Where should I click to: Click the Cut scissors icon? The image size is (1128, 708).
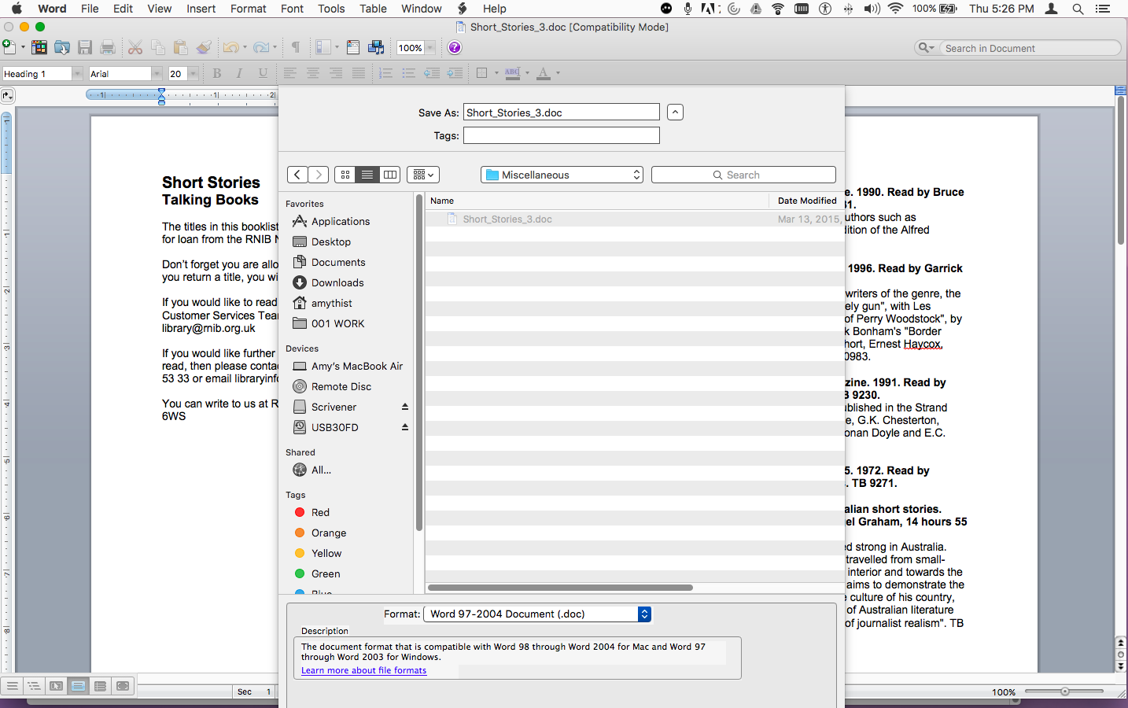(x=135, y=47)
